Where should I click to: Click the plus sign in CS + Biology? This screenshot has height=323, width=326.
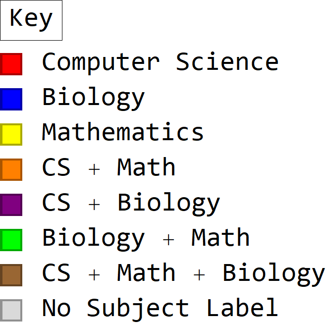point(94,204)
